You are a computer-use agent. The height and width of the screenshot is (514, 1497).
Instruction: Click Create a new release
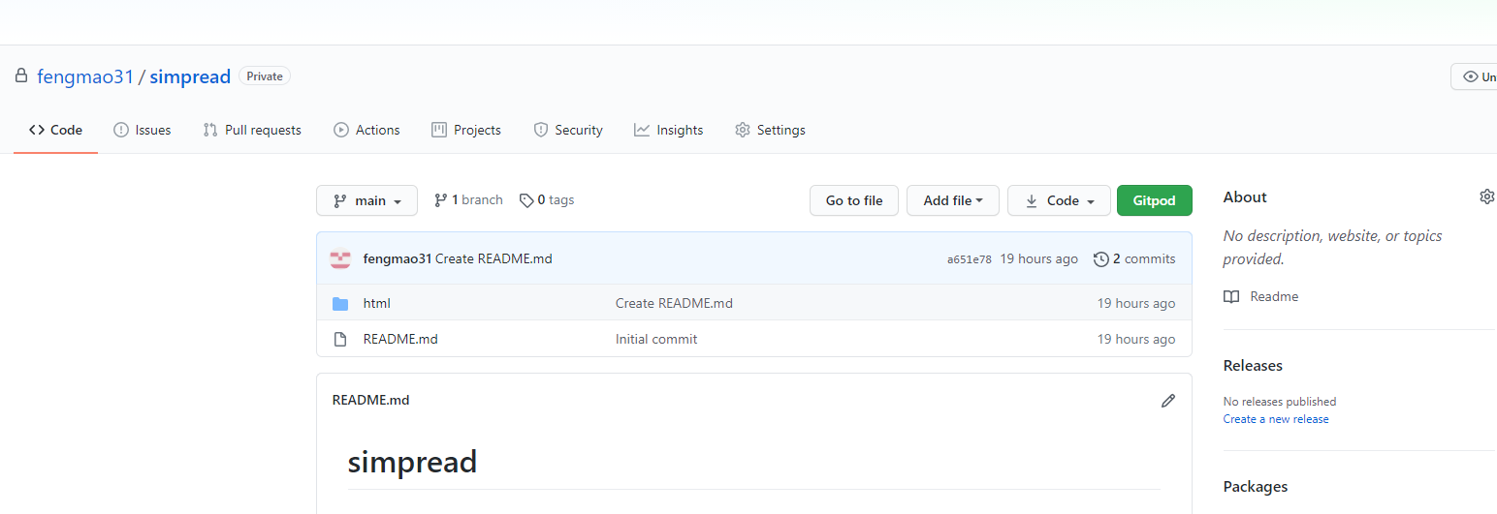(x=1276, y=419)
